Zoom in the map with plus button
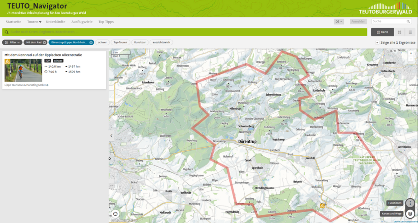 coord(410,53)
